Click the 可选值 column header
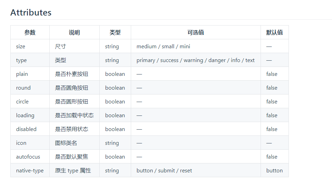Viewport: 332px width, 191px height. coord(196,32)
